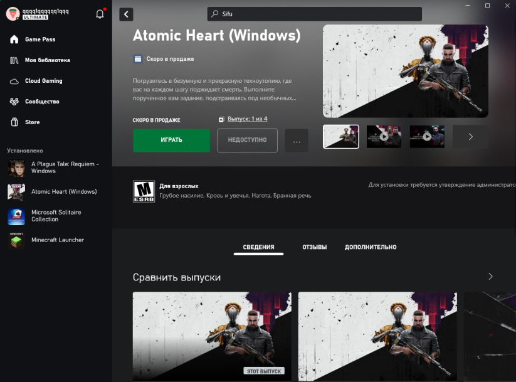This screenshot has height=382, width=516.
Task: Click the search magnifier icon
Action: pyautogui.click(x=214, y=14)
